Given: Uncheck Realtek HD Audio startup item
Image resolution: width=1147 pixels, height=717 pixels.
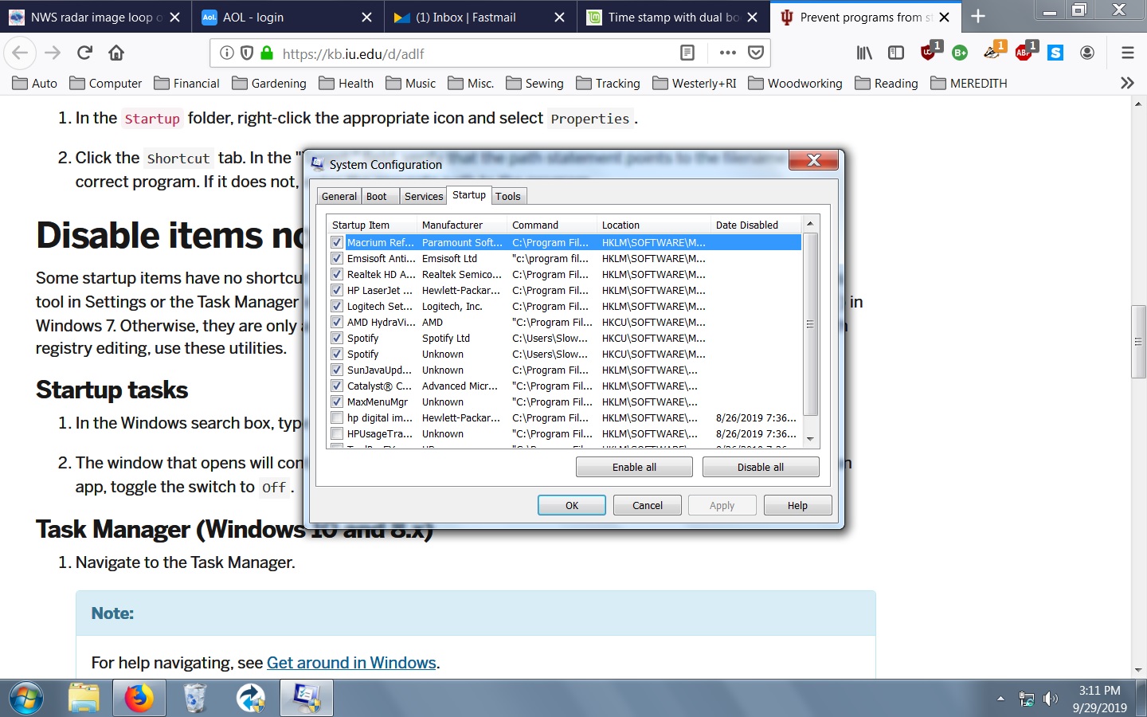Looking at the screenshot, I should (337, 274).
